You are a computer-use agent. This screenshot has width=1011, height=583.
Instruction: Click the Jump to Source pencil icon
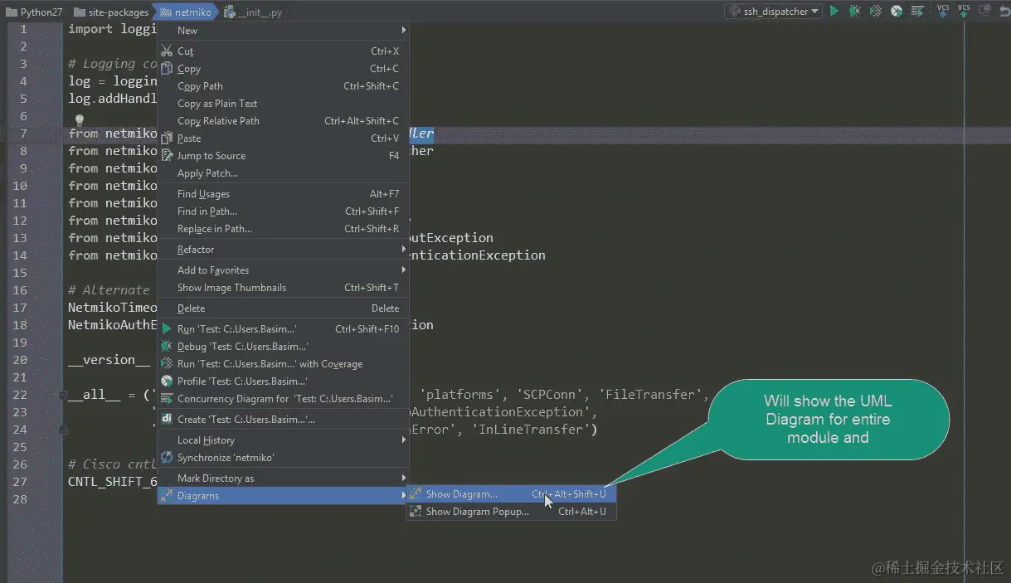(x=167, y=156)
